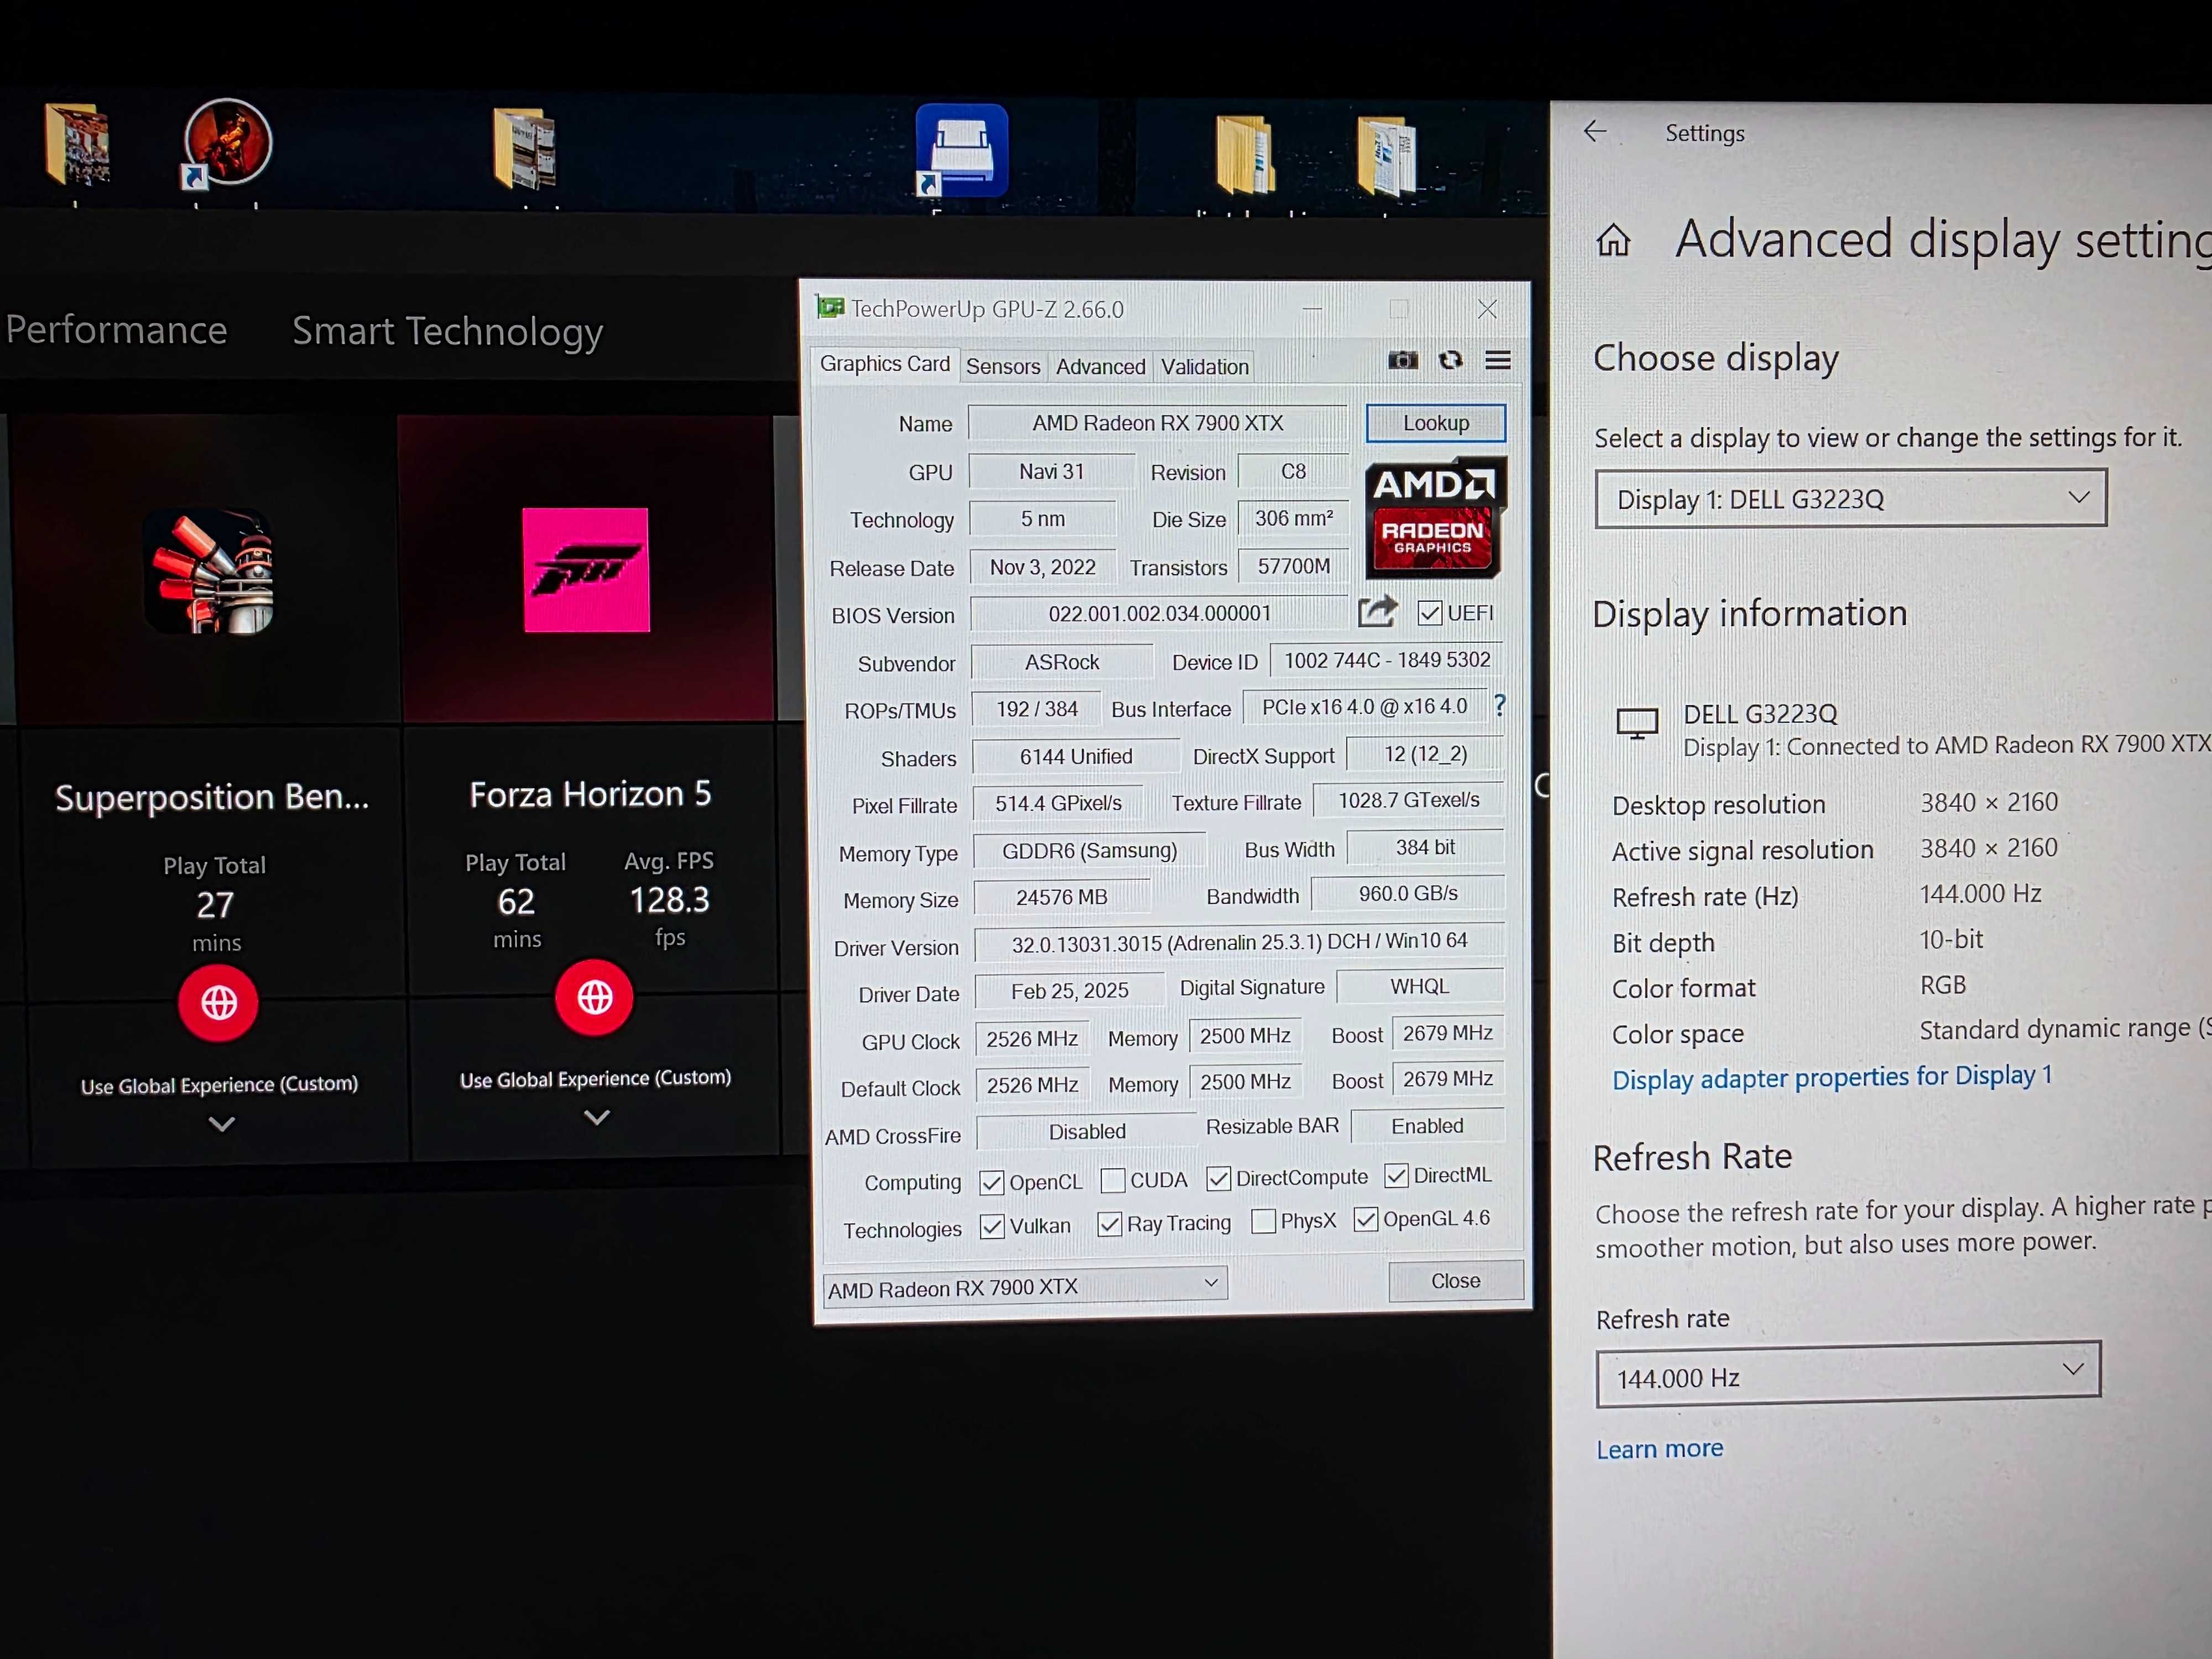
Task: Click the red globe under Forza Horizon 5
Action: click(594, 997)
